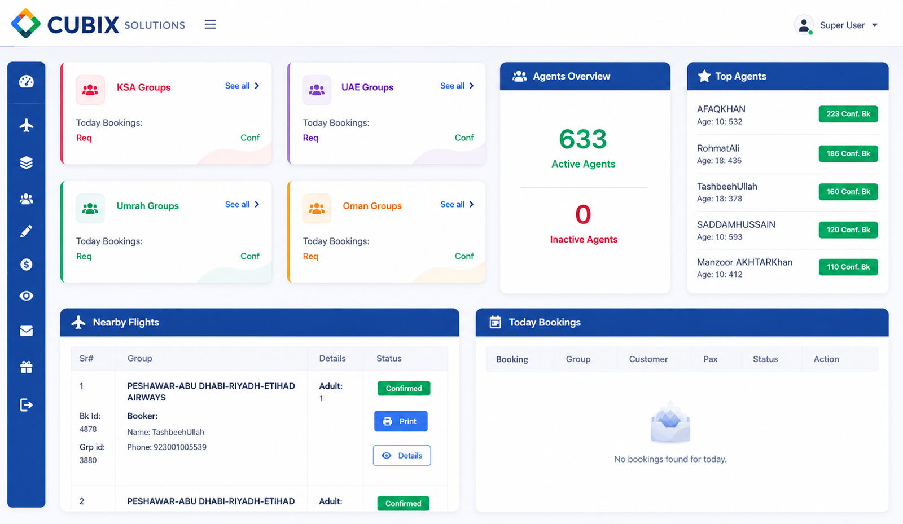Viewport: 903px width, 524px height.
Task: Click the UAE Groups purple people icon
Action: (x=317, y=90)
